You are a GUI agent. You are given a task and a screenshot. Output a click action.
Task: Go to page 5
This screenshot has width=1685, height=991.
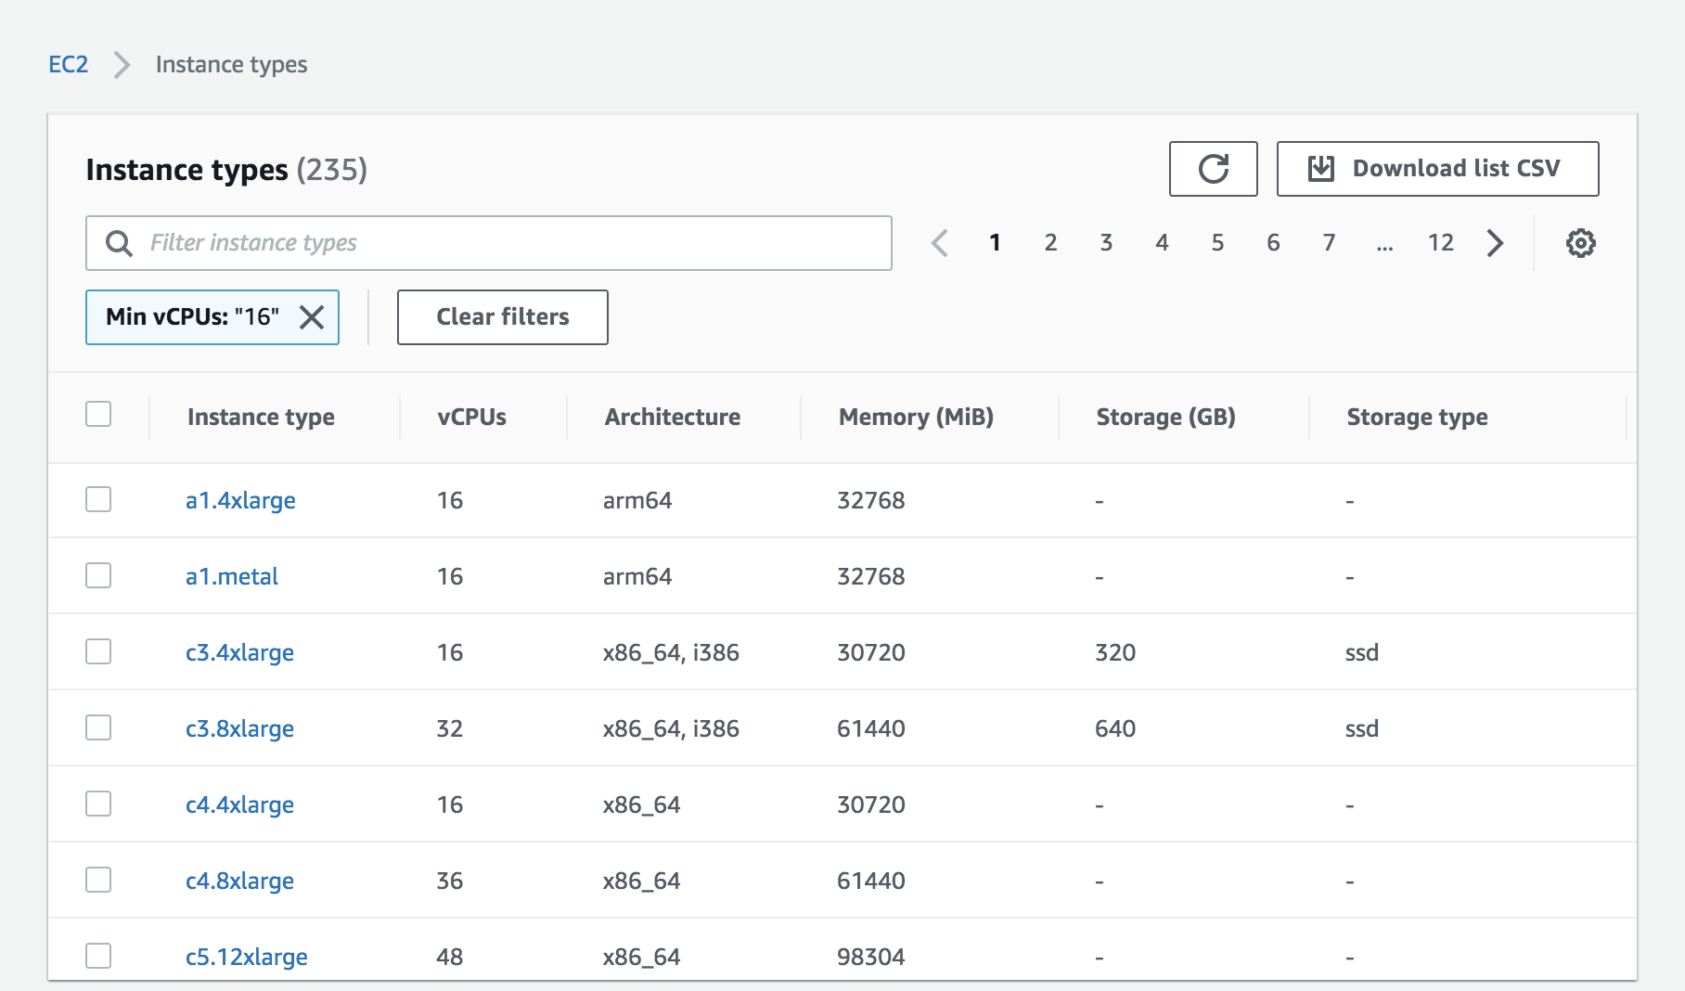pos(1217,243)
